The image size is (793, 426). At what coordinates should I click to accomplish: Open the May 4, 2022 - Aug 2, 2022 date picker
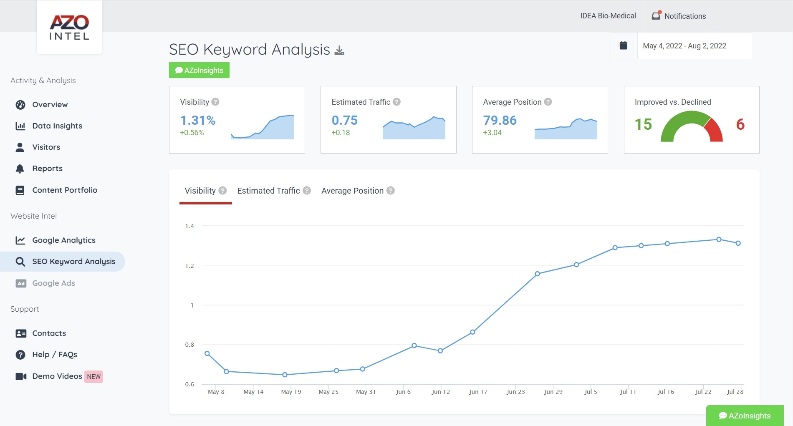[684, 46]
